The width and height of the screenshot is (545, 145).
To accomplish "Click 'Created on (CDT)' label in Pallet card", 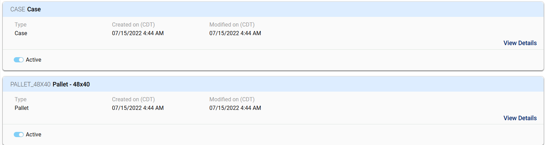I will click(x=133, y=100).
